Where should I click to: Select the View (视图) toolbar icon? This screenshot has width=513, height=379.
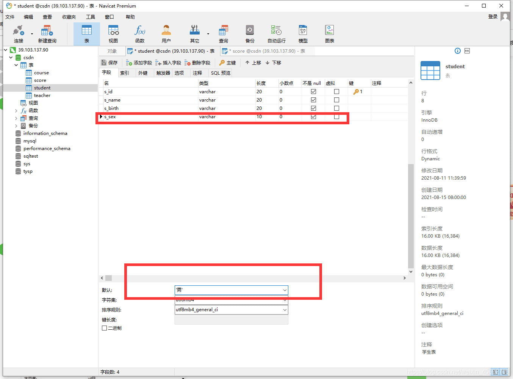coord(113,31)
